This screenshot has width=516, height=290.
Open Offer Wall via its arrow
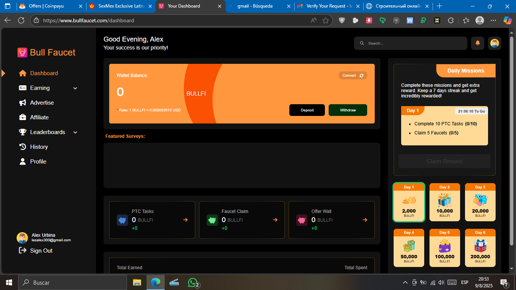coord(365,220)
